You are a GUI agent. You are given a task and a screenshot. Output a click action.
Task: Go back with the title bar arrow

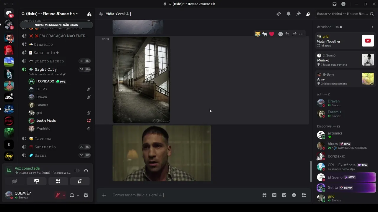6,4
